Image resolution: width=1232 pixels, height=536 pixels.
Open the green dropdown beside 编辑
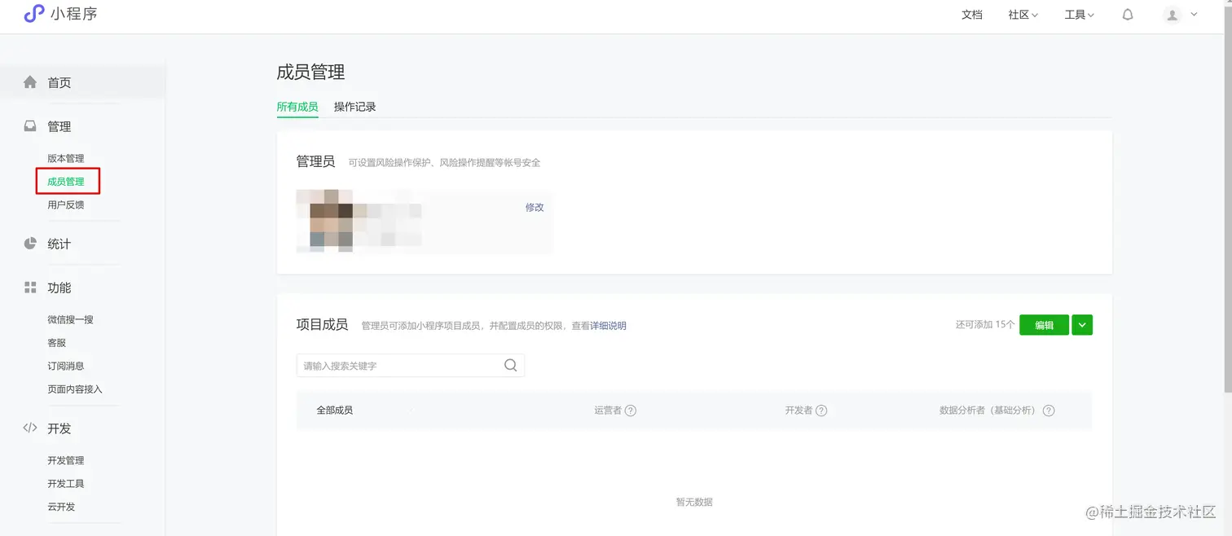1082,325
